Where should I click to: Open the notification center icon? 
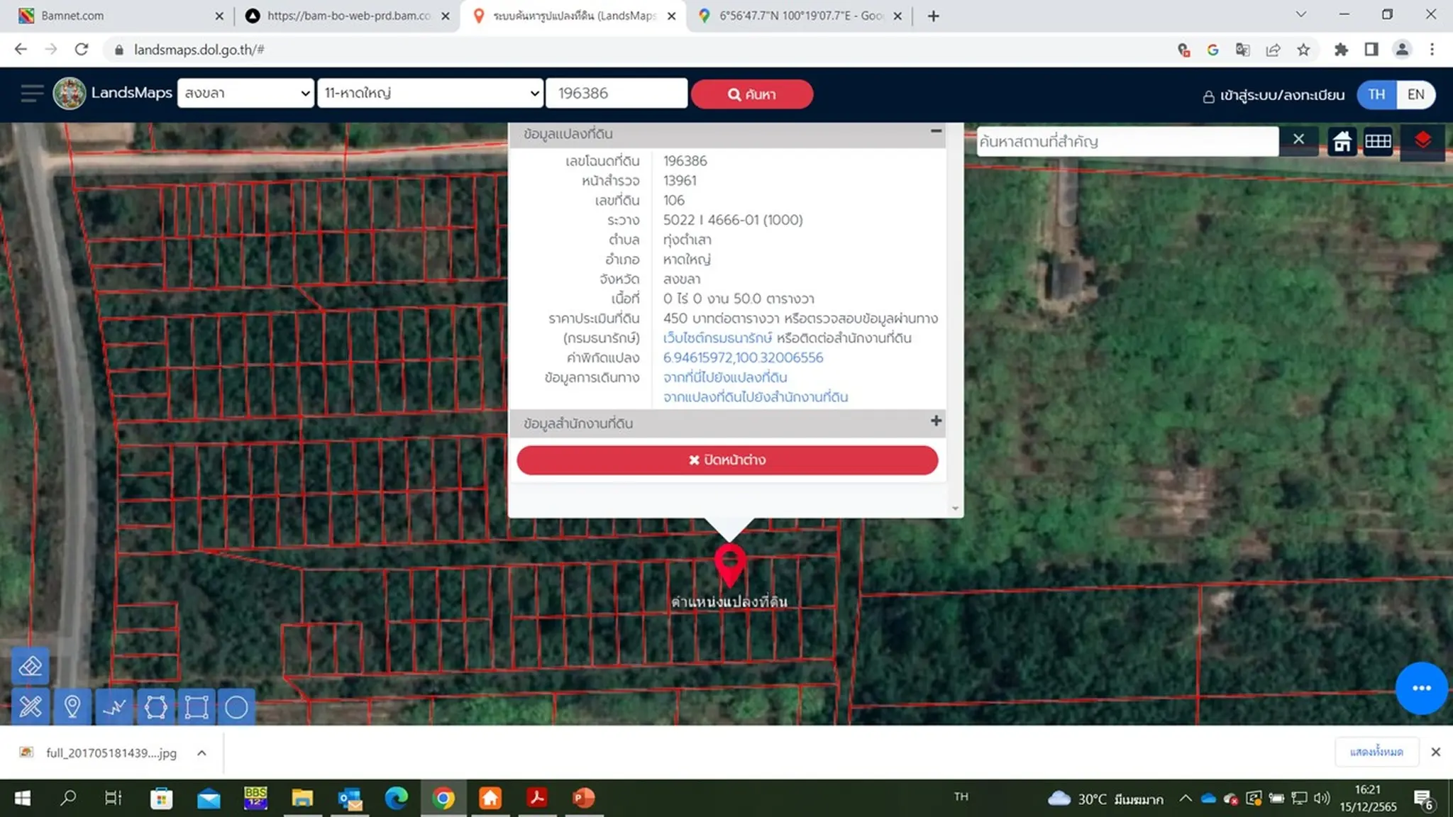point(1422,799)
